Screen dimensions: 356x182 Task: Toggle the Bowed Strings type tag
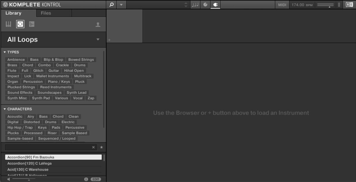81,59
